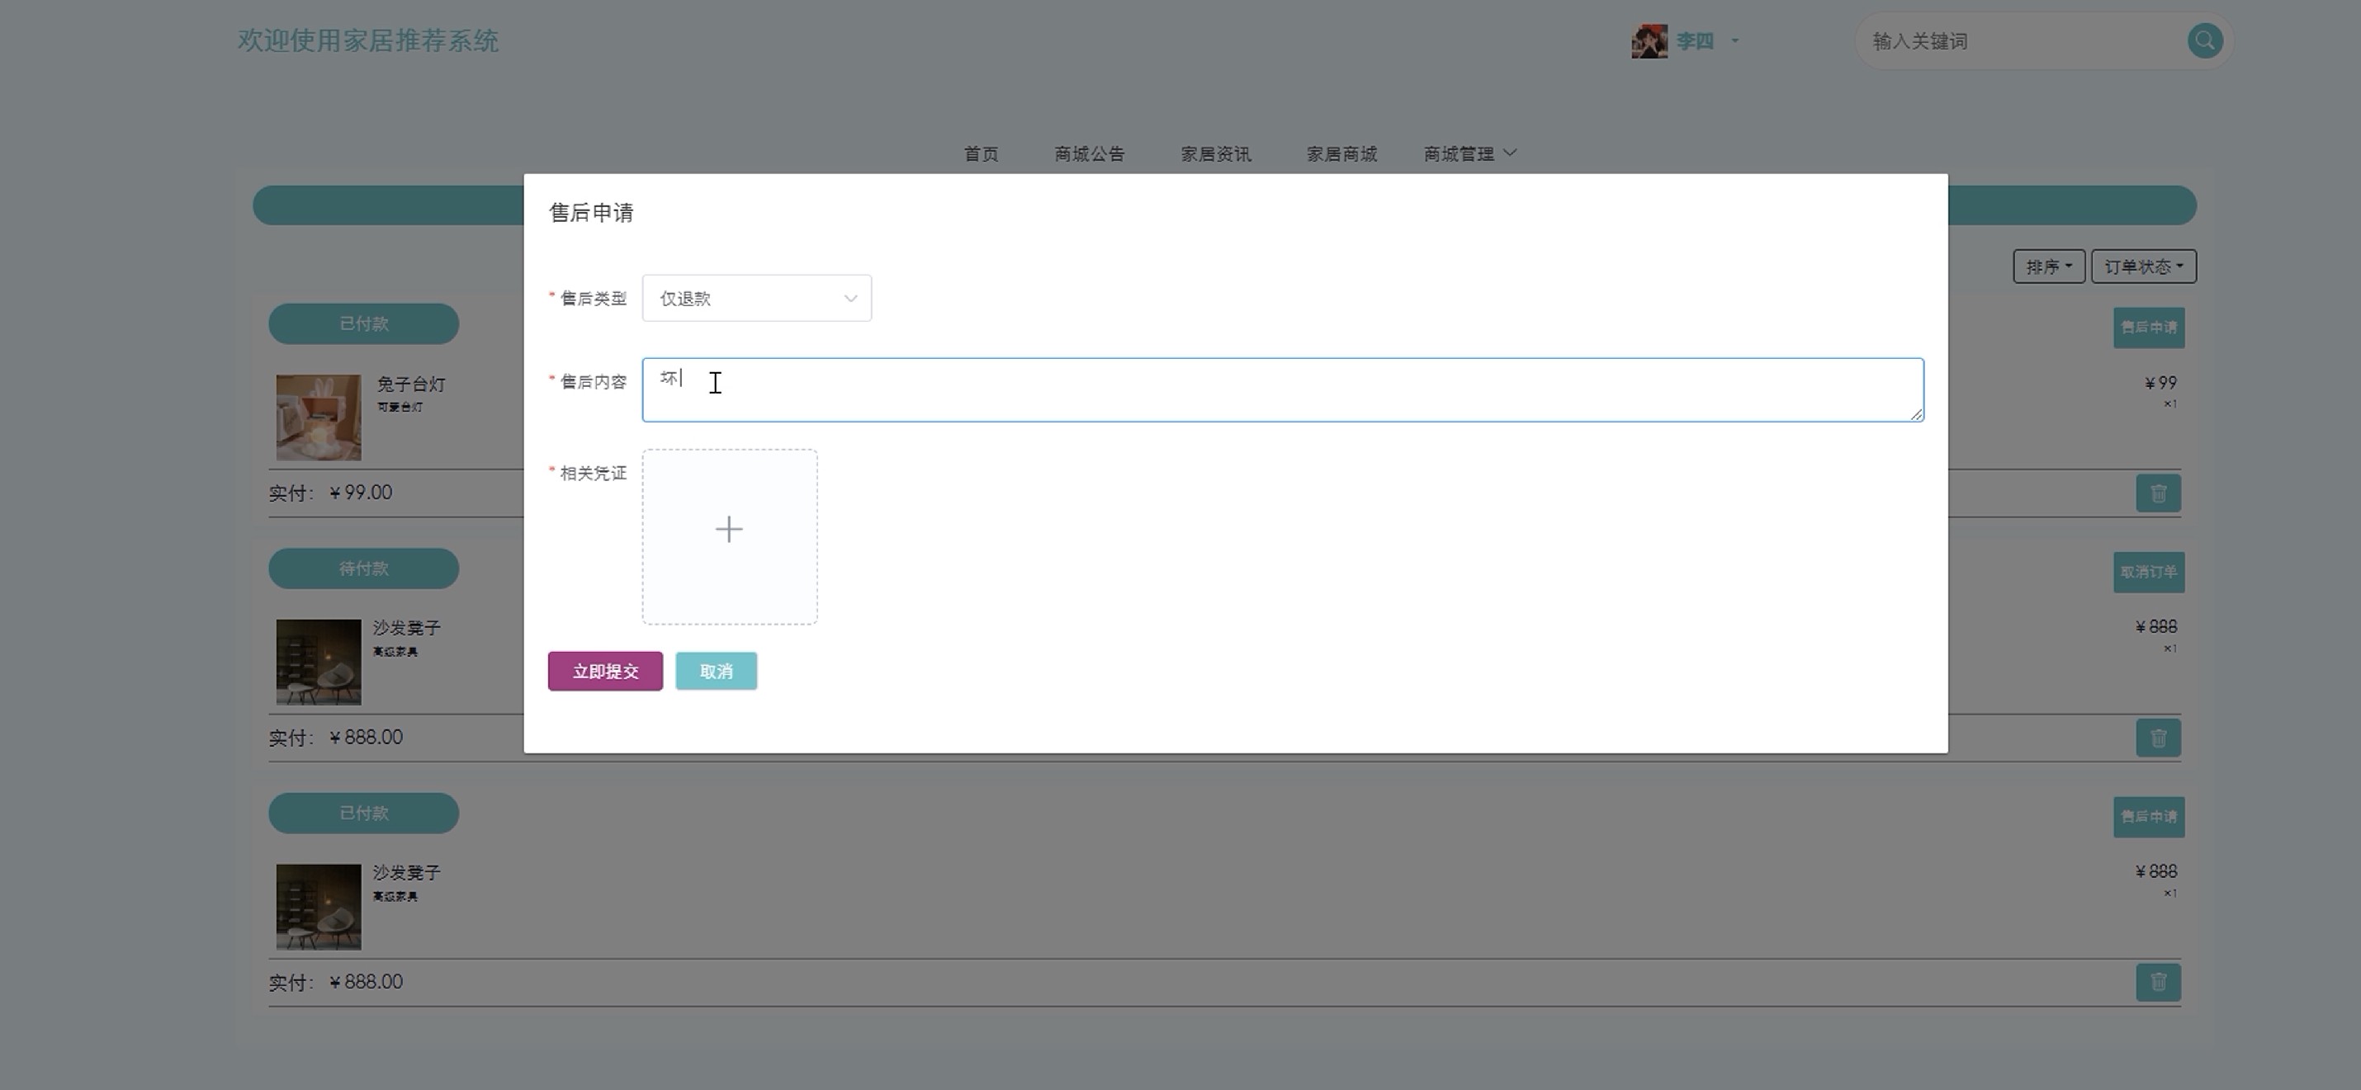Click trash icon on last sofa order
Screen dimensions: 2361x1090
tap(2158, 983)
